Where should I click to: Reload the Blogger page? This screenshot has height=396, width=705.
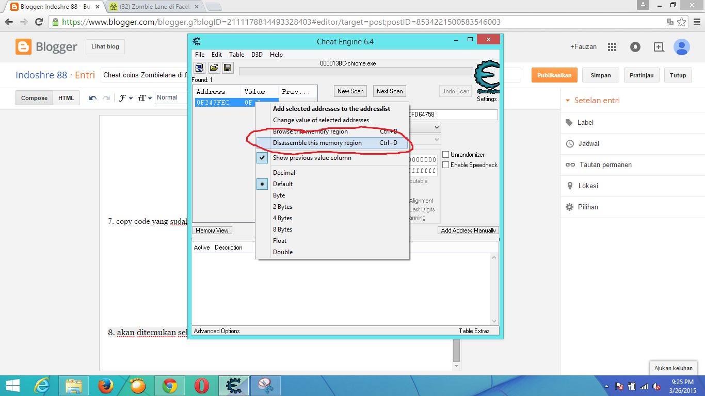(x=39, y=22)
